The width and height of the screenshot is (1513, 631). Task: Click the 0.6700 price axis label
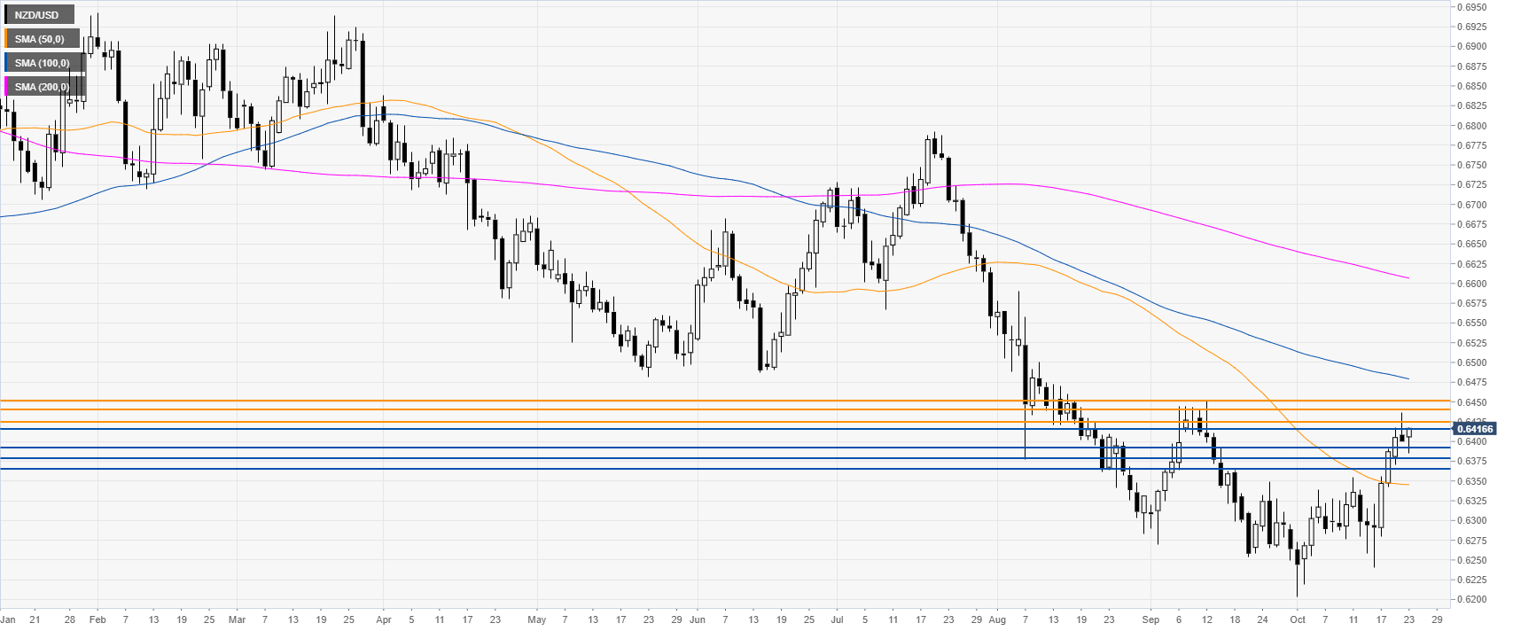point(1471,205)
